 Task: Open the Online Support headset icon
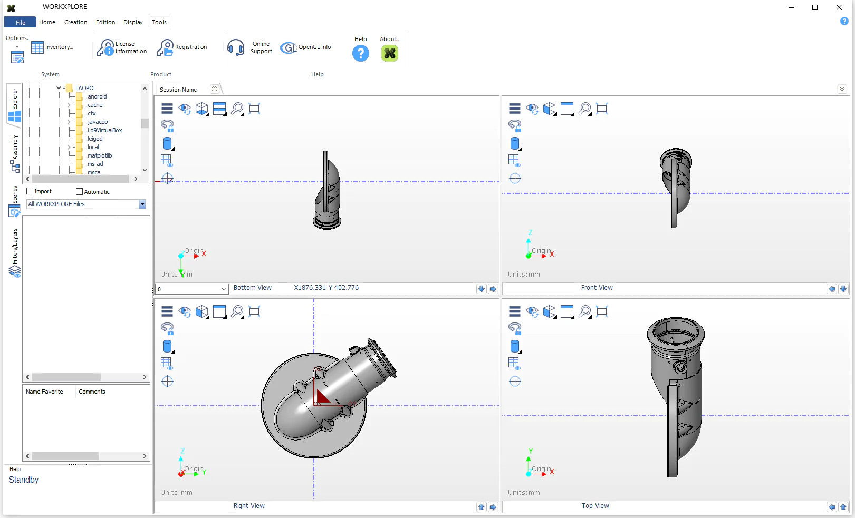point(236,47)
